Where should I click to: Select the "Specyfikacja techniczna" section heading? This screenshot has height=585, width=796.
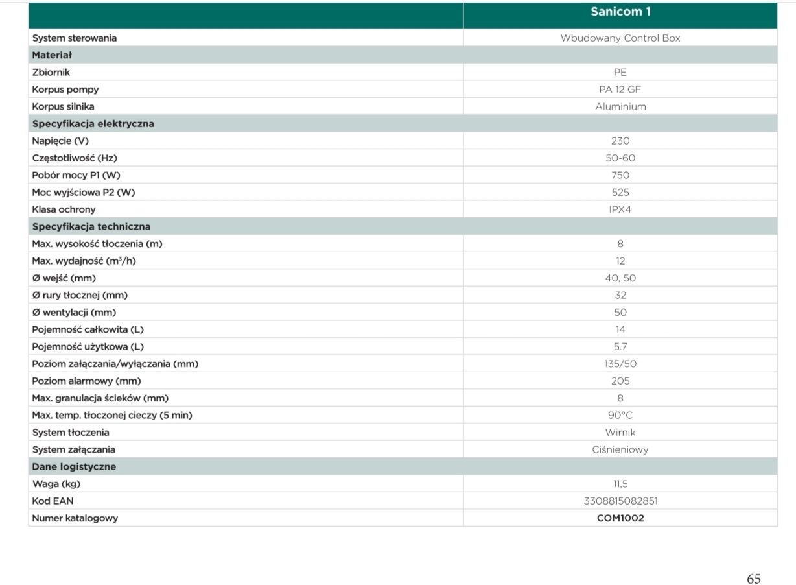pos(91,226)
